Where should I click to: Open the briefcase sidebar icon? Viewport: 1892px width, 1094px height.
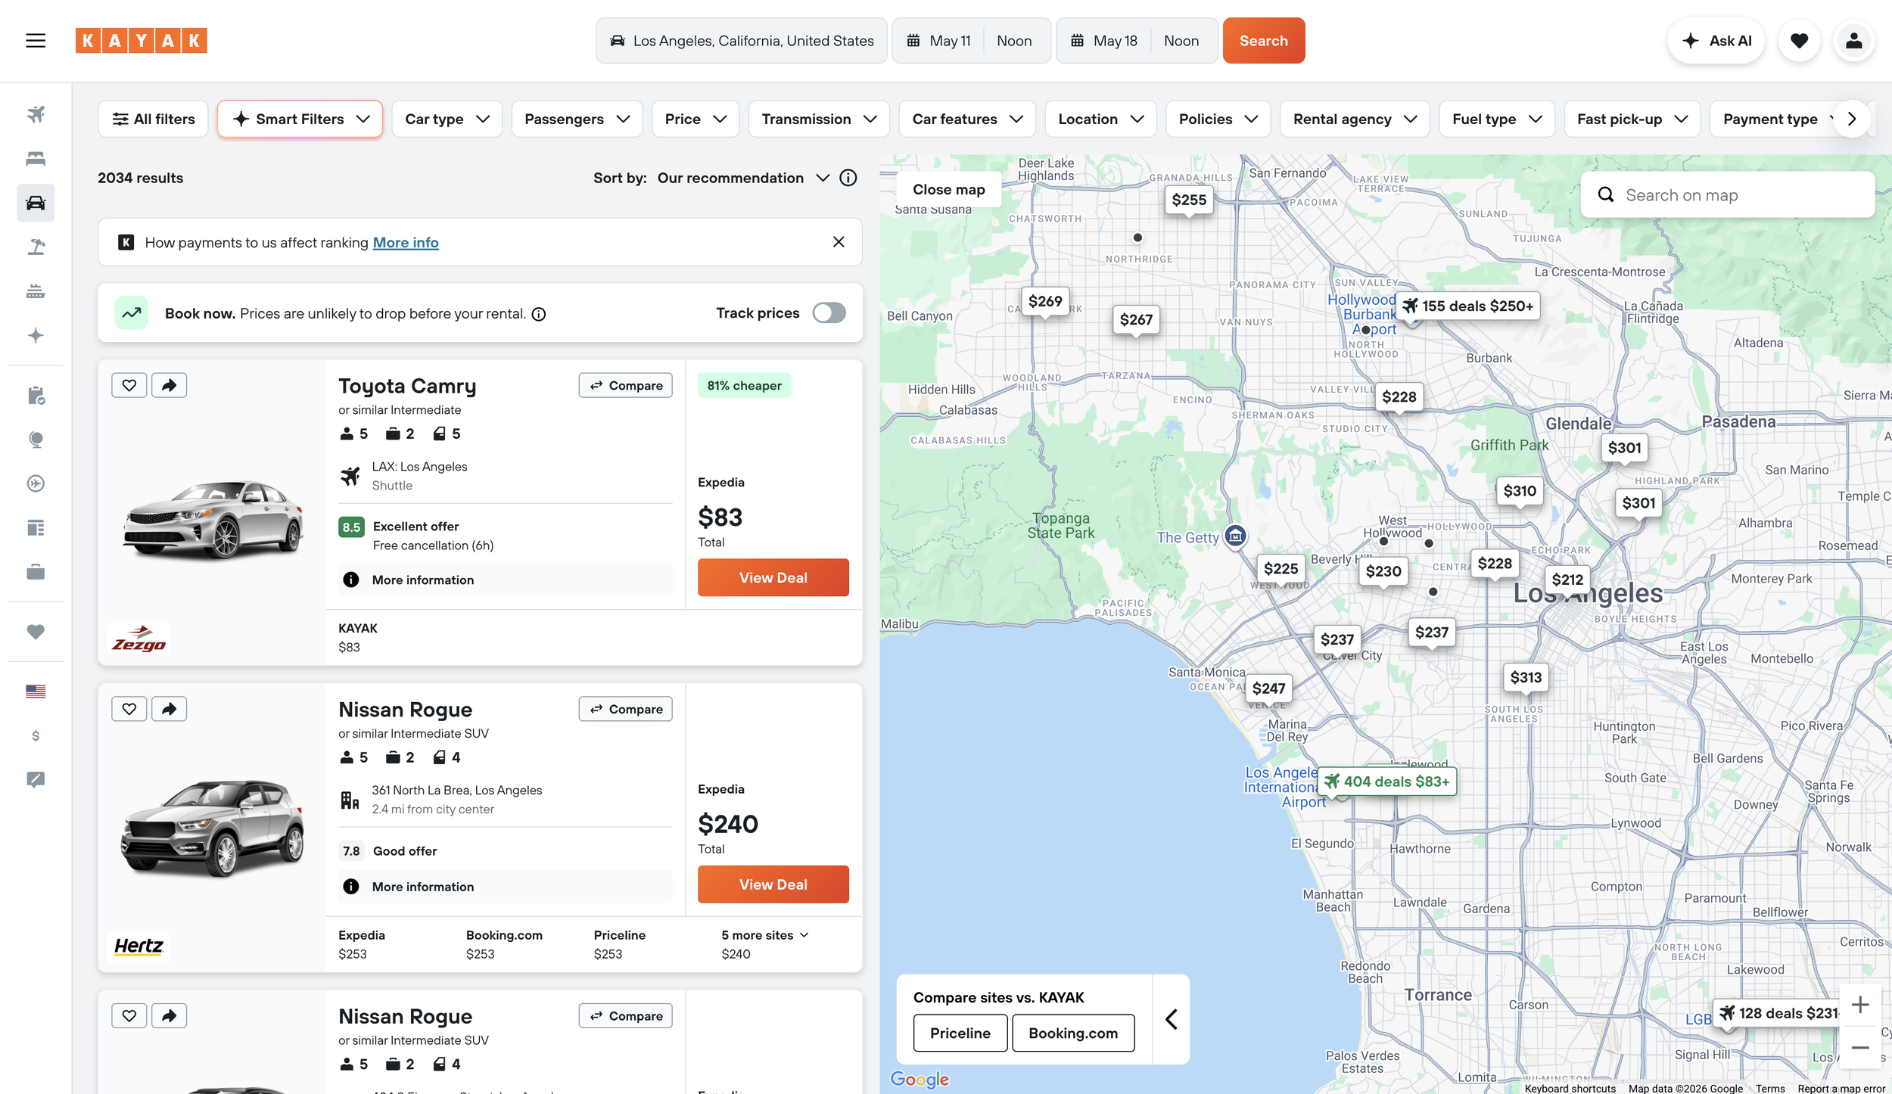(36, 572)
